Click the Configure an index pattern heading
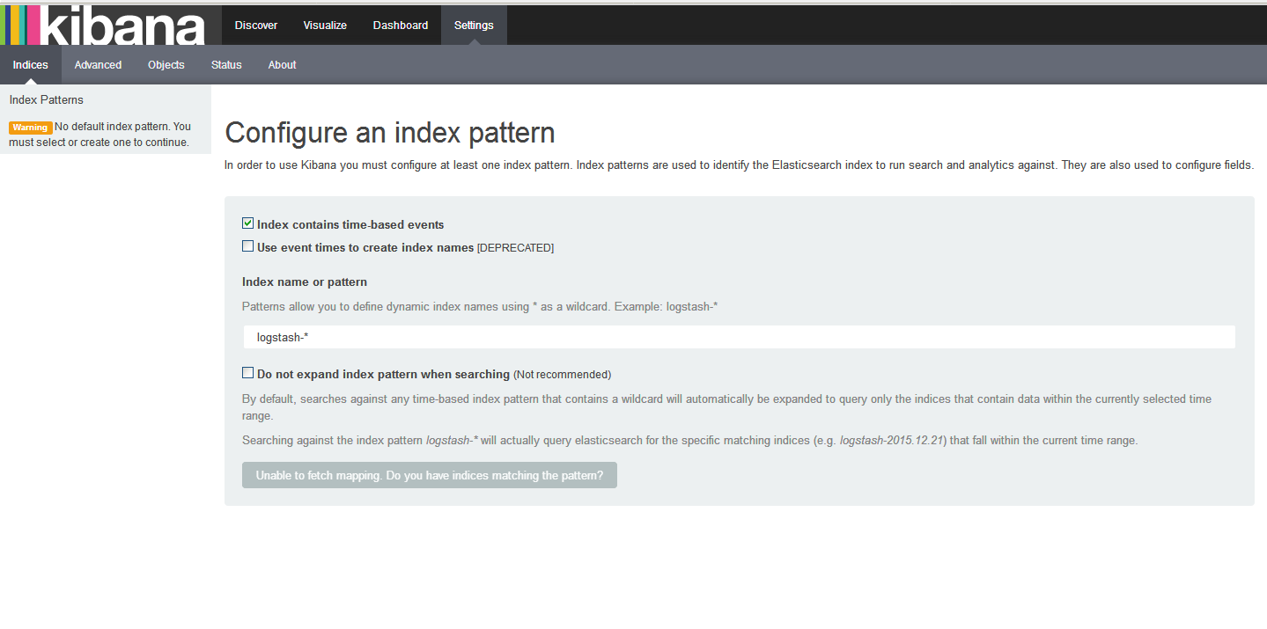The image size is (1267, 629). coord(390,133)
